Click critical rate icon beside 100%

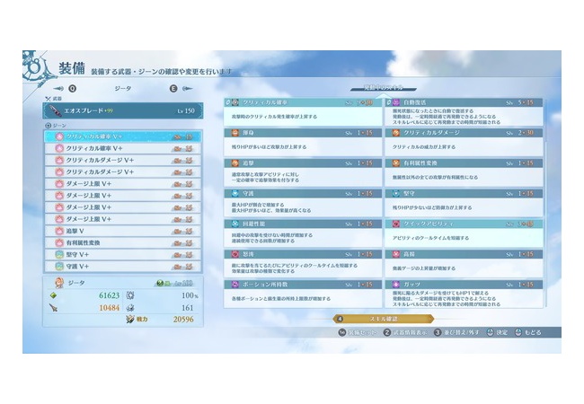coord(130,295)
